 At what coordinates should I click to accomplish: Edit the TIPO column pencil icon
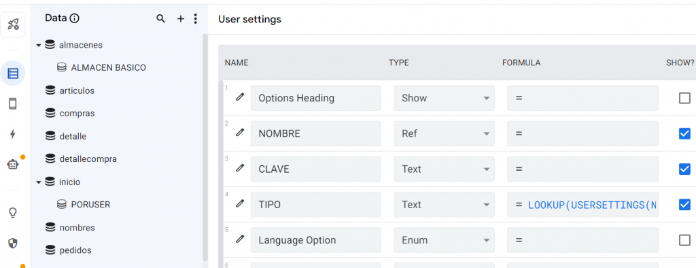pos(240,203)
